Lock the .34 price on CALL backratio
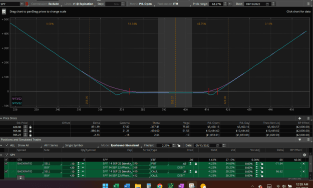Viewport: 313px width, 188px height. click(x=196, y=171)
